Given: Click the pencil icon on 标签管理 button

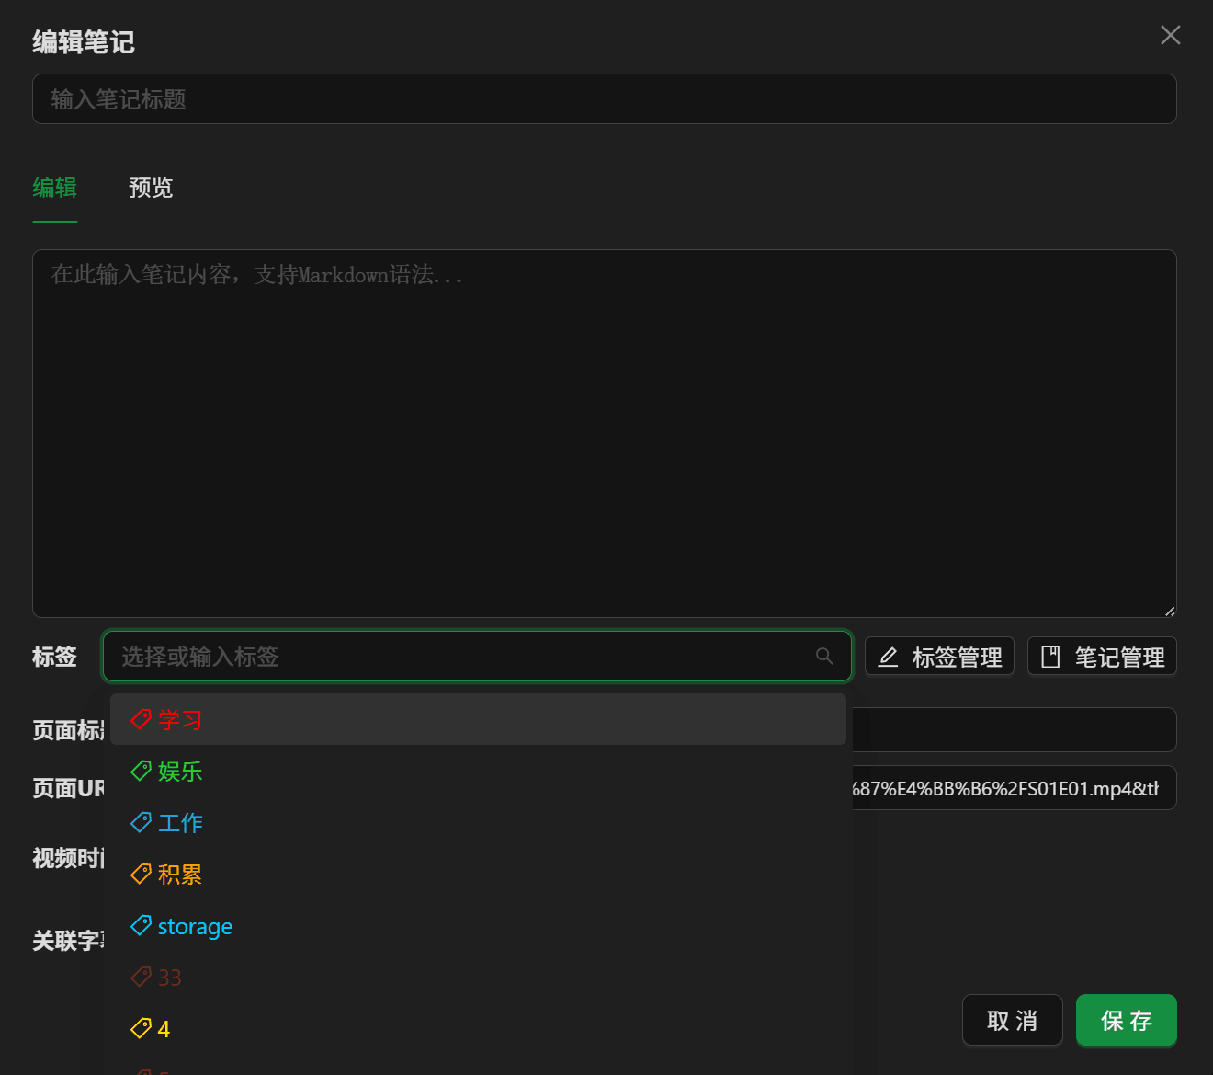Looking at the screenshot, I should [x=888, y=656].
